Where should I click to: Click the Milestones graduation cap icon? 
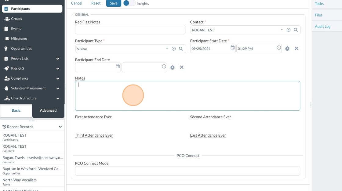coord(7,38)
